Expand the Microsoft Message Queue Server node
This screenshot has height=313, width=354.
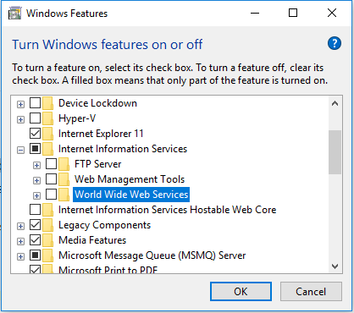pyautogui.click(x=20, y=256)
